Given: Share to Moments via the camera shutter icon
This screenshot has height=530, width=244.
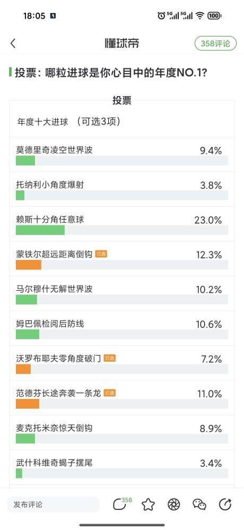Looking at the screenshot, I should coord(173,505).
